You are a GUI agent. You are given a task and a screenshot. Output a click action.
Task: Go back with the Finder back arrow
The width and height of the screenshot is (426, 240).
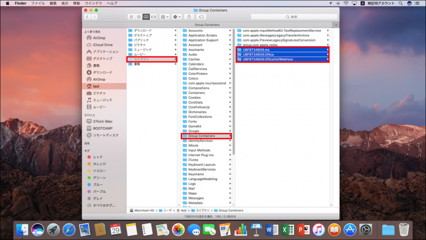point(87,17)
